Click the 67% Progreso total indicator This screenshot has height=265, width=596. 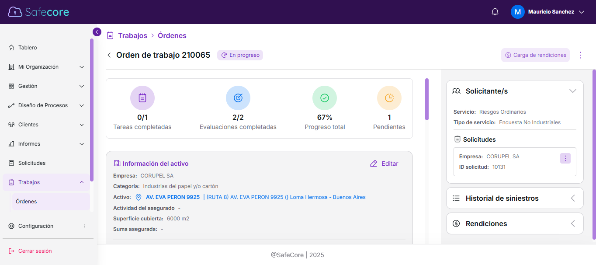(x=325, y=109)
